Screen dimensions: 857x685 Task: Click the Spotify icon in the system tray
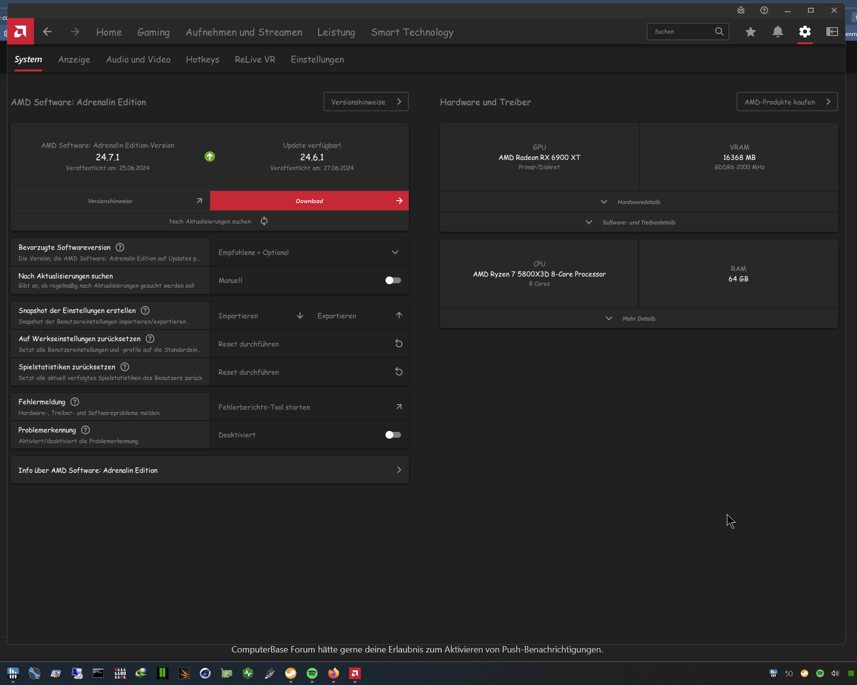(x=820, y=673)
